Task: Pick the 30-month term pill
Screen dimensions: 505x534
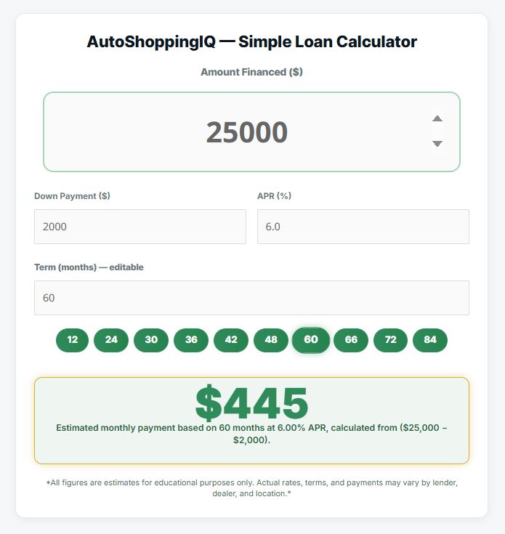Action: (x=151, y=340)
